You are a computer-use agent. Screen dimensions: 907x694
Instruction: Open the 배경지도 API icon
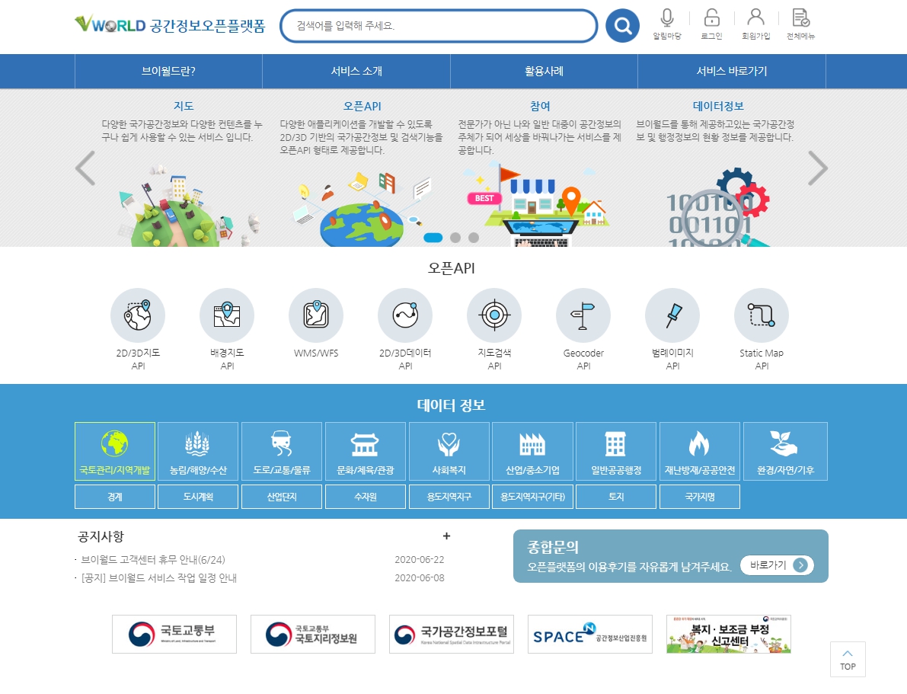click(227, 315)
